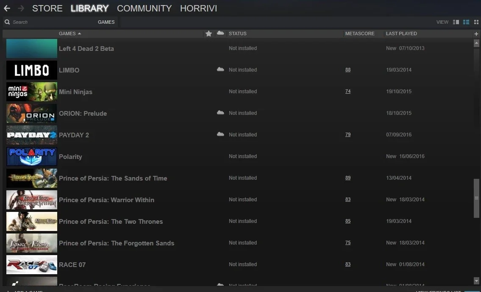Select Sands of Time thumbnail
The height and width of the screenshot is (292, 481).
(x=32, y=178)
